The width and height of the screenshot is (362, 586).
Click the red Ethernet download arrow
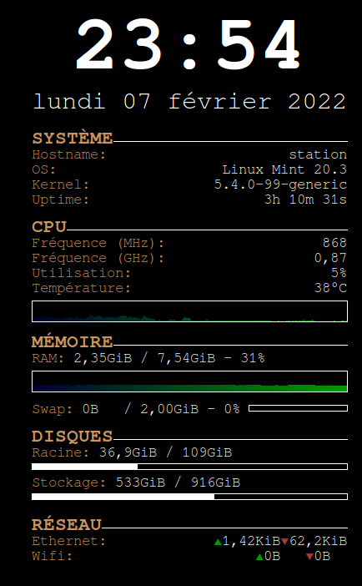pyautogui.click(x=285, y=542)
